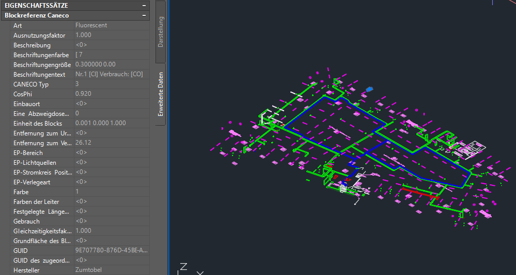Click the GUID property value

click(x=111, y=250)
